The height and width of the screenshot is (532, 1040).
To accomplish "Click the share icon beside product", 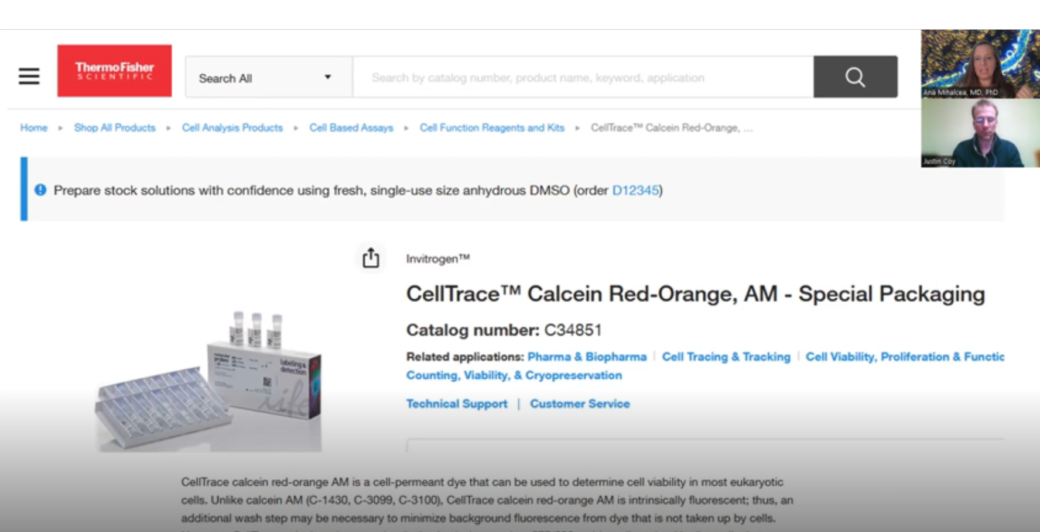I will (x=371, y=258).
